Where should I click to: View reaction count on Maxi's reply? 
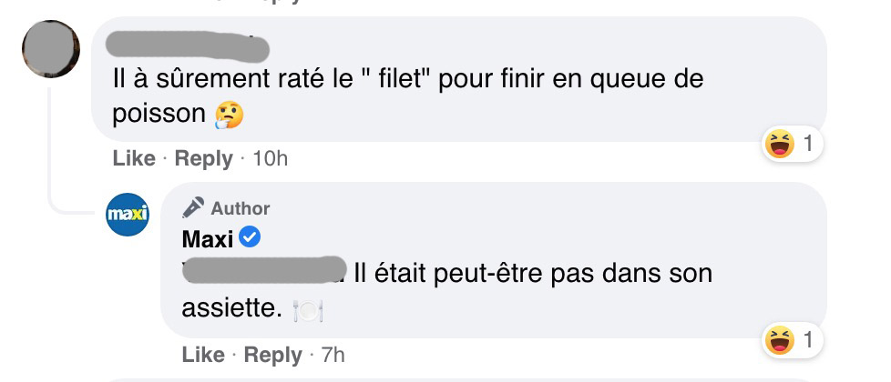pos(807,340)
